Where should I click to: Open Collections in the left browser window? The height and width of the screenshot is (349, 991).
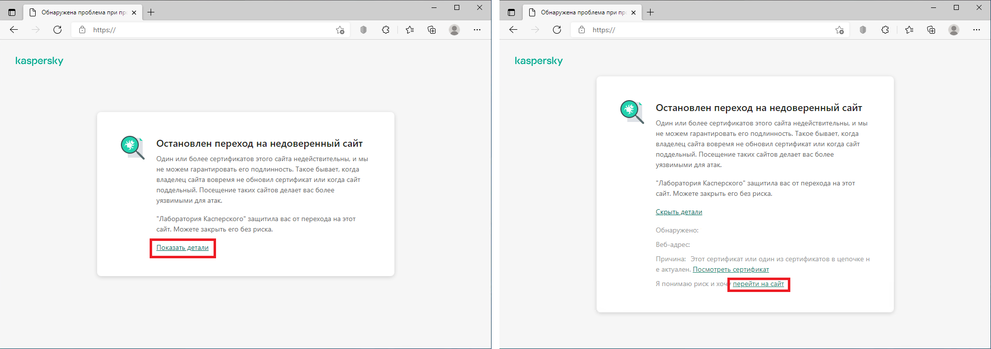[432, 30]
